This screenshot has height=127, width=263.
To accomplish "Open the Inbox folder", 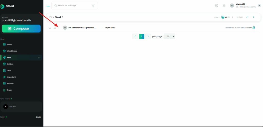I will (x=9, y=45).
